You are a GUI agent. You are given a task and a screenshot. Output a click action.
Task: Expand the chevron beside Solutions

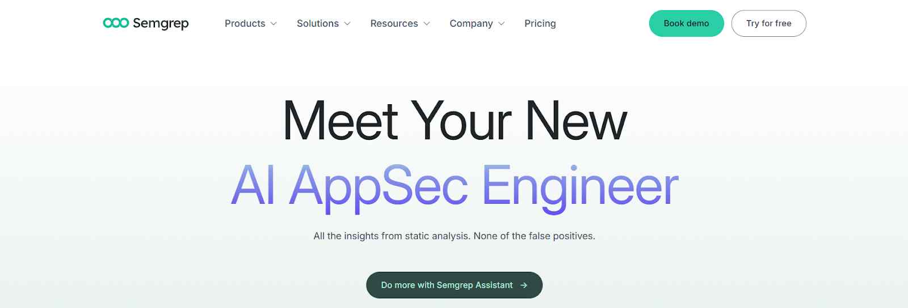tap(347, 24)
